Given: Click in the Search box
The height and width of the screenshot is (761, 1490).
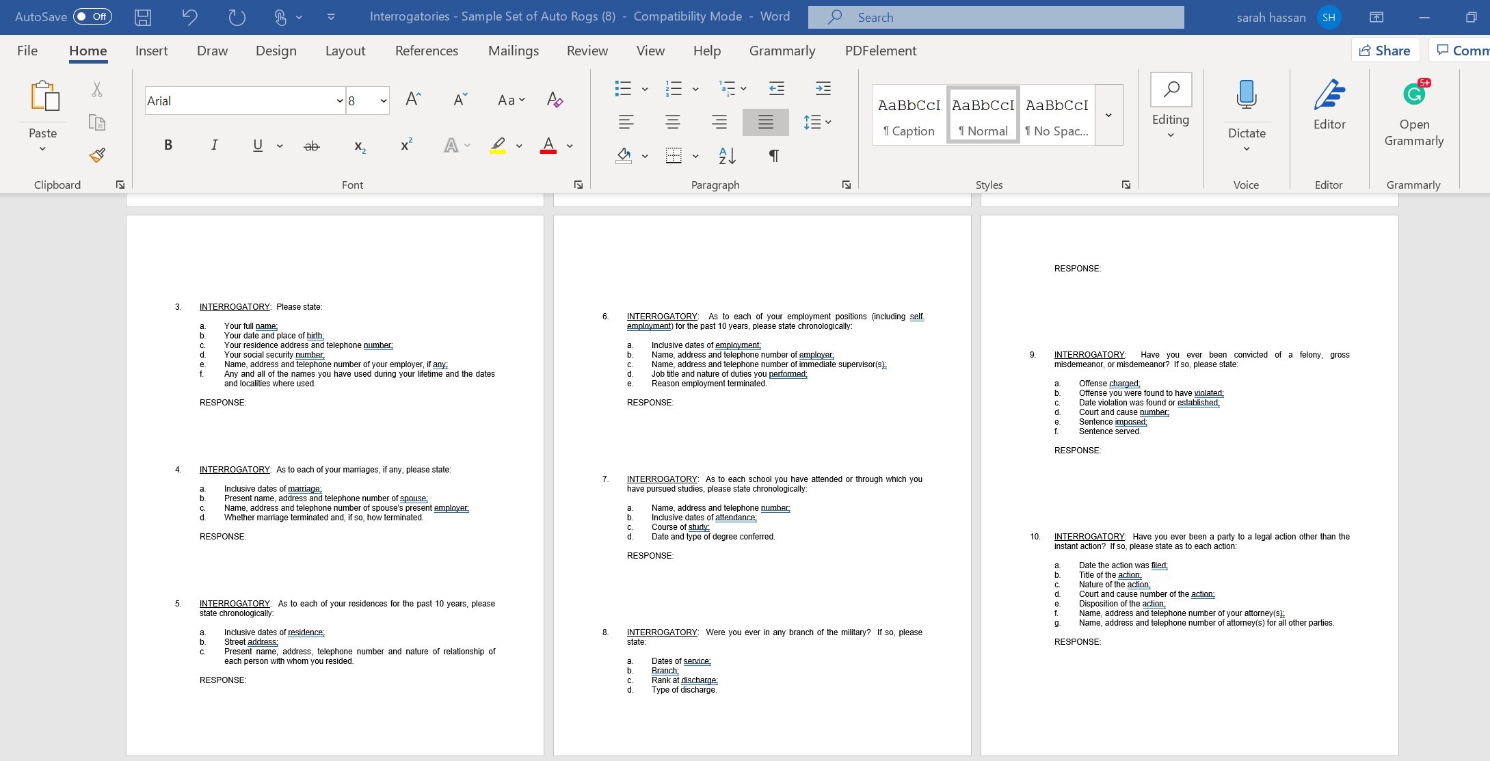Looking at the screenshot, I should click(x=995, y=18).
